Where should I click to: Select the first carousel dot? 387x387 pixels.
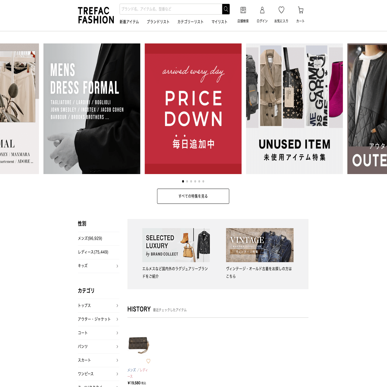[x=183, y=181]
